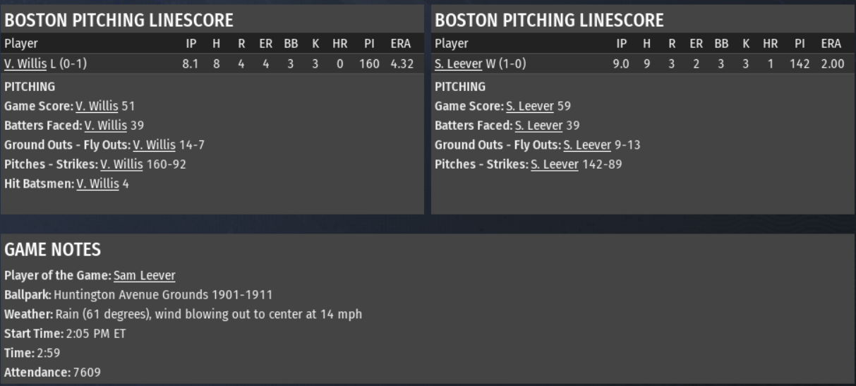Click the Weather rain details line
Screen dimensions: 856x386
tap(183, 314)
